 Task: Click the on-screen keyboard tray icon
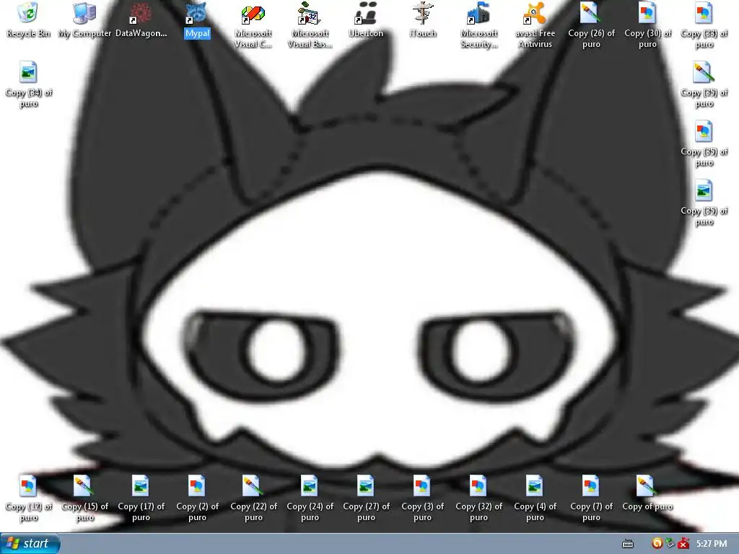tap(628, 544)
